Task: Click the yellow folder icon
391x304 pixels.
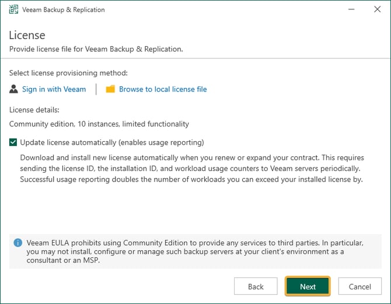Action: pos(110,89)
